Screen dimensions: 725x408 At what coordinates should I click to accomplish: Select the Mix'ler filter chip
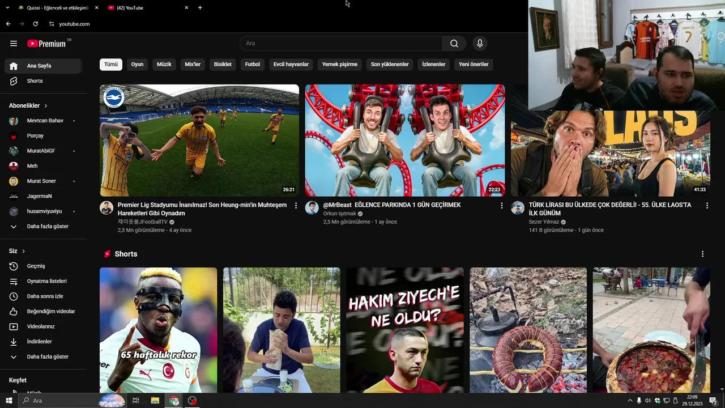[x=193, y=65]
